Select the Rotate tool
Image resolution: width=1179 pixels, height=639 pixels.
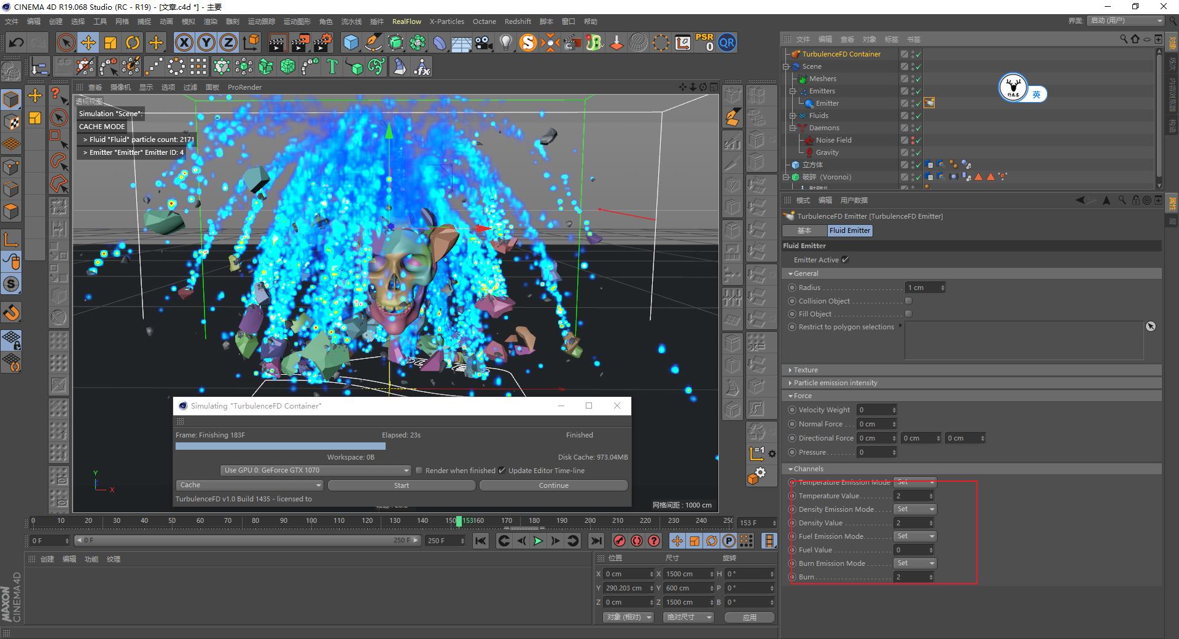(133, 42)
